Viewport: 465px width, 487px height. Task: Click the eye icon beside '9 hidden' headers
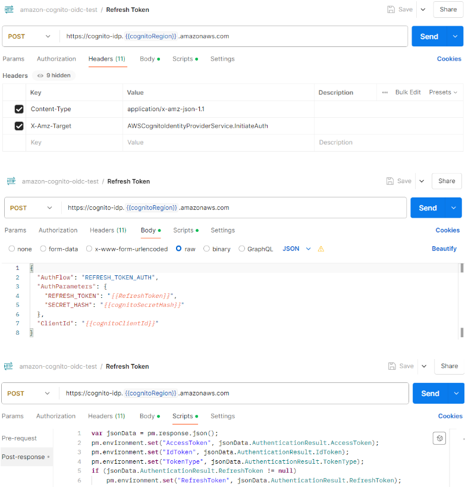click(x=40, y=76)
